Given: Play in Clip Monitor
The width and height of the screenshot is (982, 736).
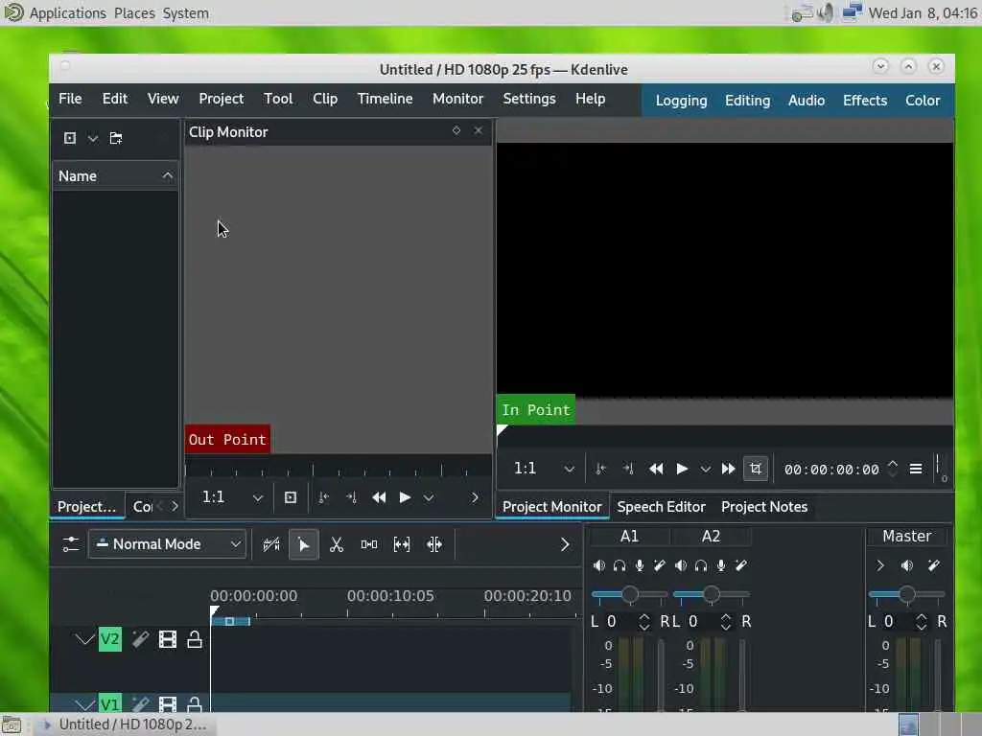Looking at the screenshot, I should point(406,497).
